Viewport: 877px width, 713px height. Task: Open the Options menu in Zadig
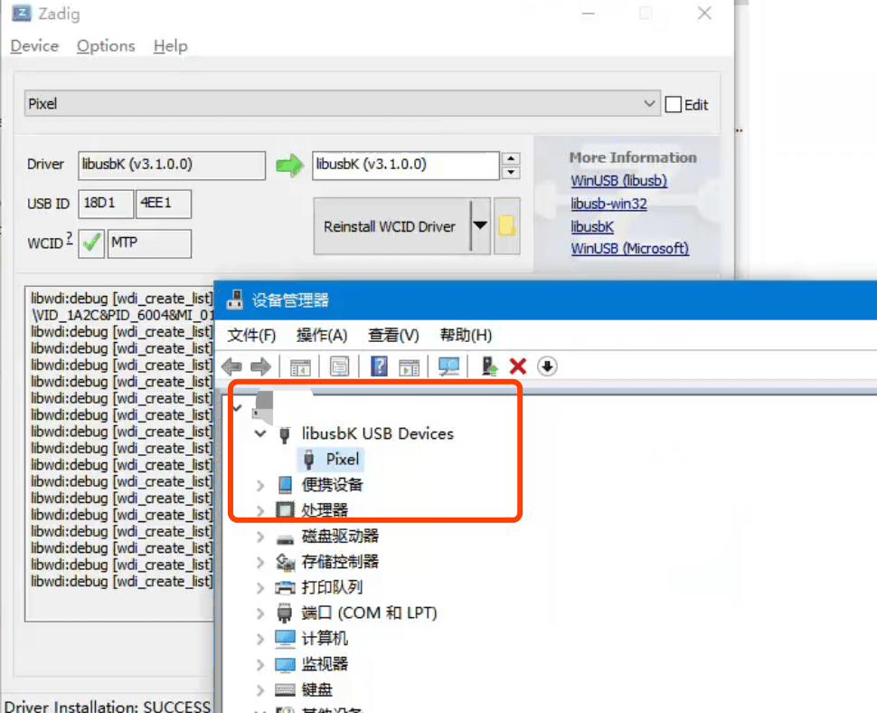pyautogui.click(x=106, y=46)
